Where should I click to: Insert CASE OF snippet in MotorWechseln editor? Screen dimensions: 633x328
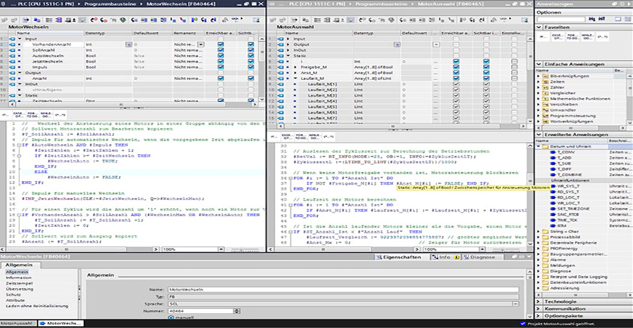(19, 114)
